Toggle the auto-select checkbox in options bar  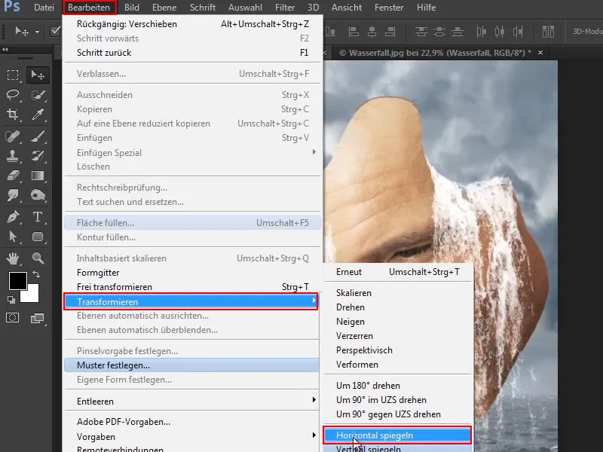pyautogui.click(x=55, y=31)
